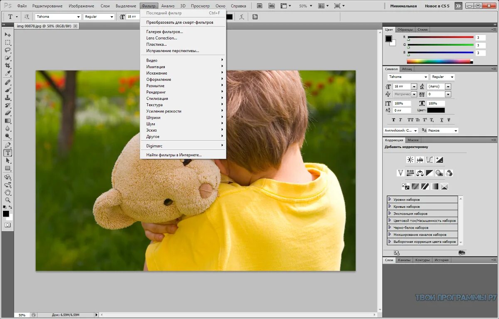Open Mini Bridge with the Mb button

pyautogui.click(x=272, y=6)
